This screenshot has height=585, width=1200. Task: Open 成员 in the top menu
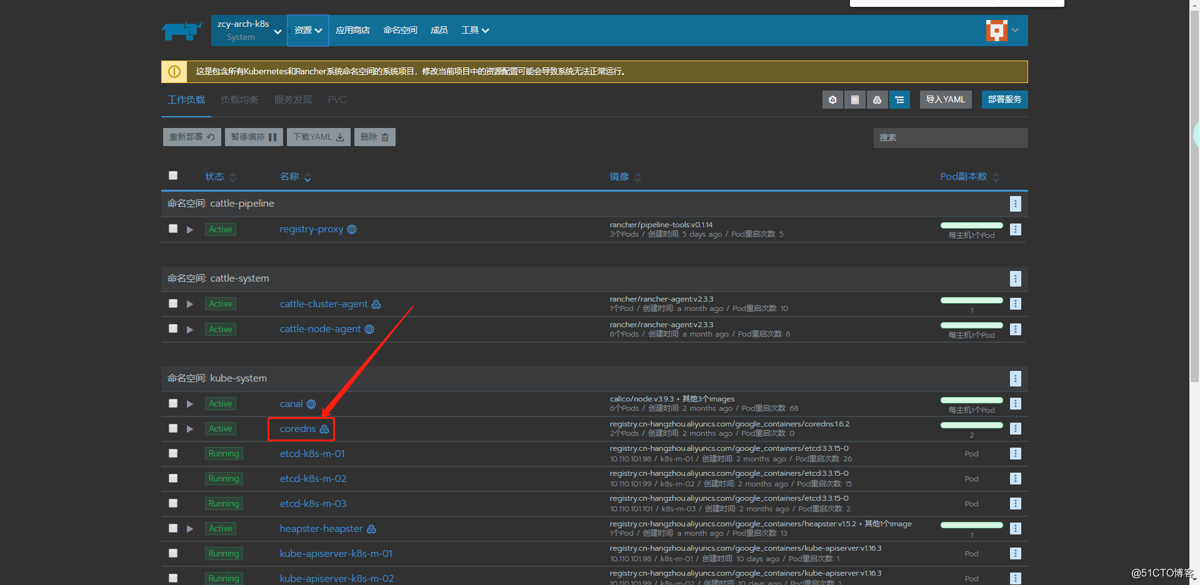[x=439, y=31]
